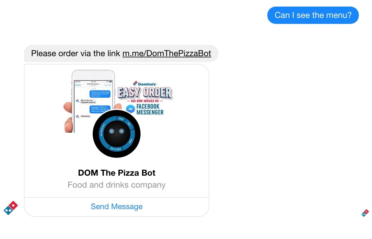The image size is (372, 239).
Task: Click Domino's logo above Easy Order
Action: (145, 84)
